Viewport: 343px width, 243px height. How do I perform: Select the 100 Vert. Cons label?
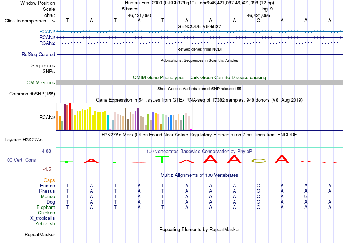[20, 160]
